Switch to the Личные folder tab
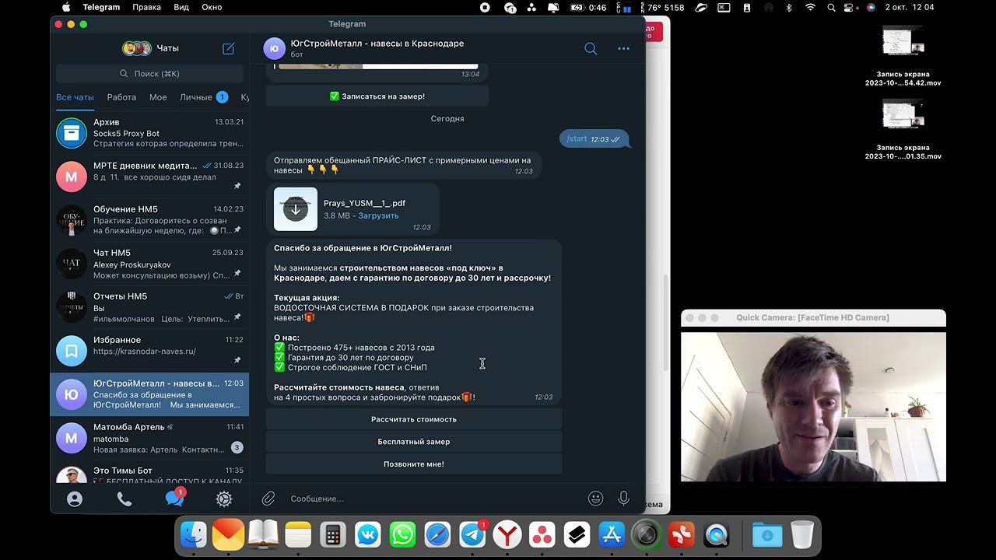The width and height of the screenshot is (996, 560). pos(203,97)
